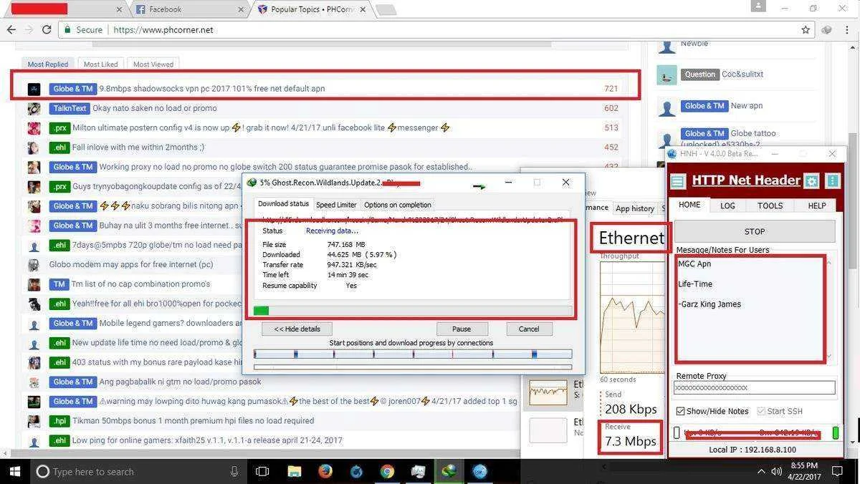Image resolution: width=860 pixels, height=484 pixels.
Task: Launch Firefox from the taskbar
Action: [325, 471]
